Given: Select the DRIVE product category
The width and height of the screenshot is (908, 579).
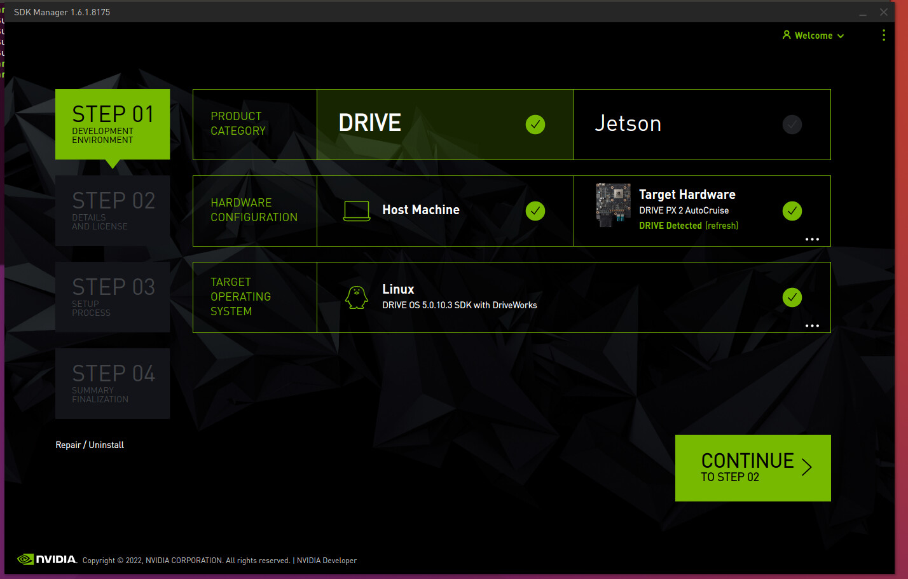Looking at the screenshot, I should 445,124.
